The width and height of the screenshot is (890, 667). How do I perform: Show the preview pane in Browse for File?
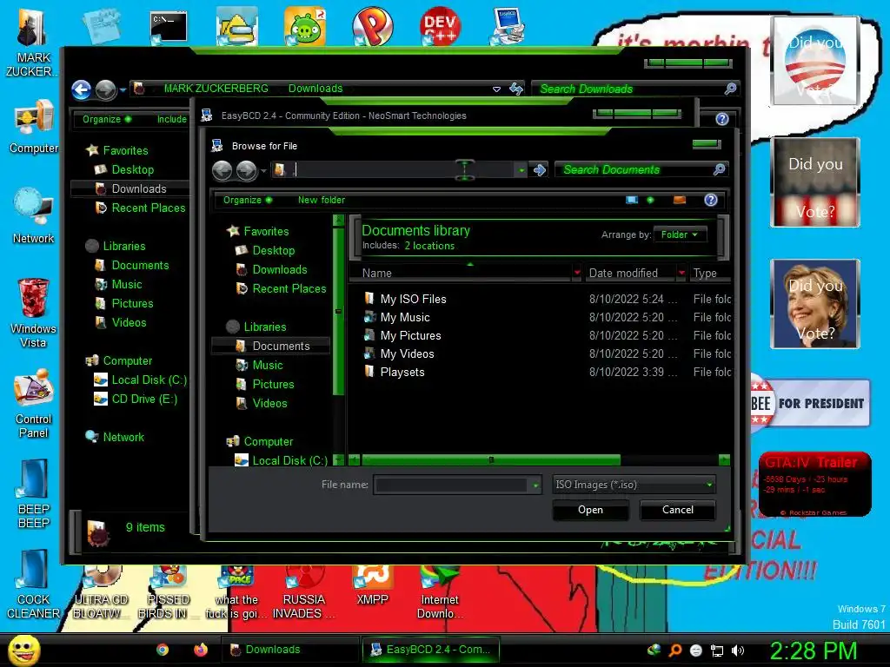click(680, 200)
